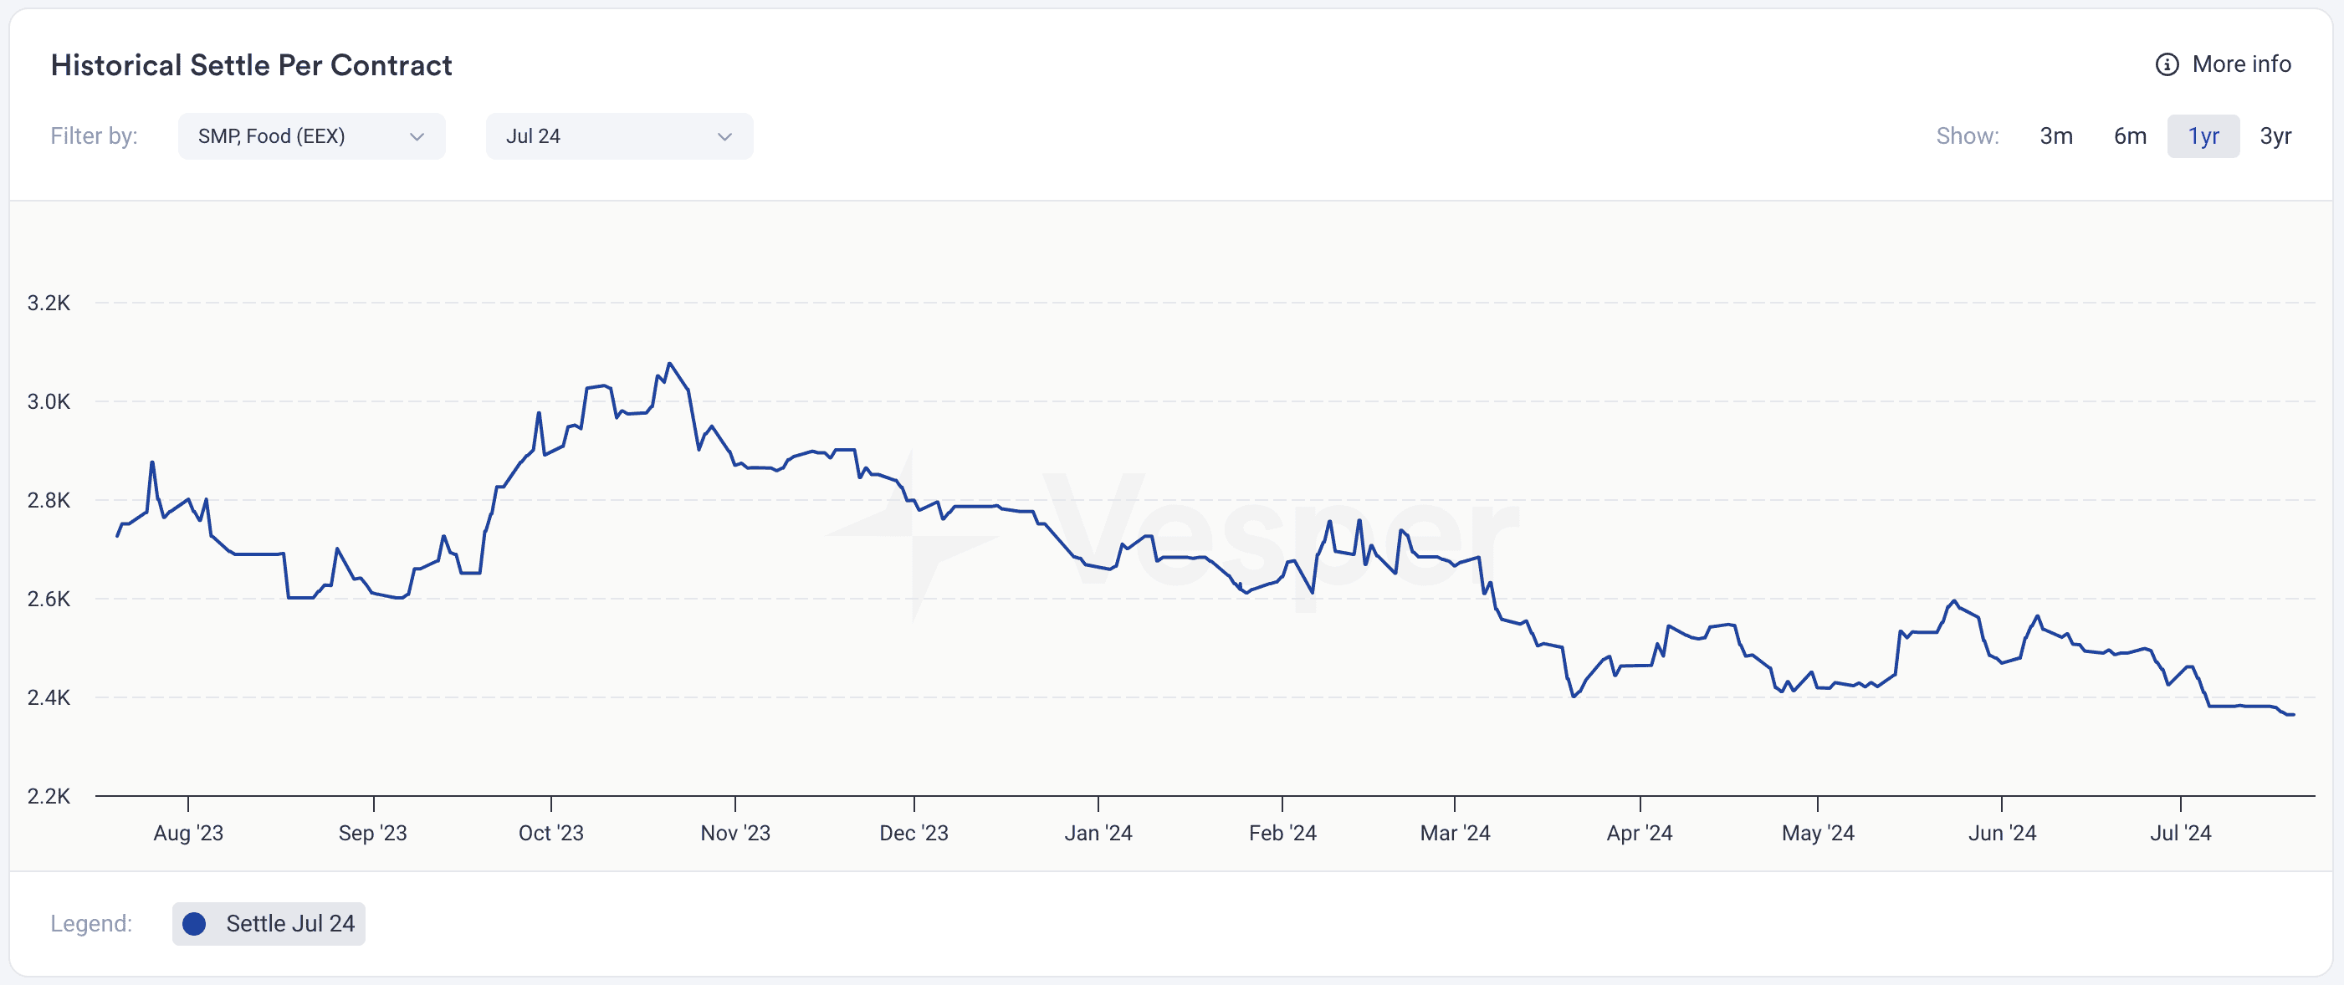Viewport: 2344px width, 985px height.
Task: Show the 3yr time range
Action: click(2275, 136)
